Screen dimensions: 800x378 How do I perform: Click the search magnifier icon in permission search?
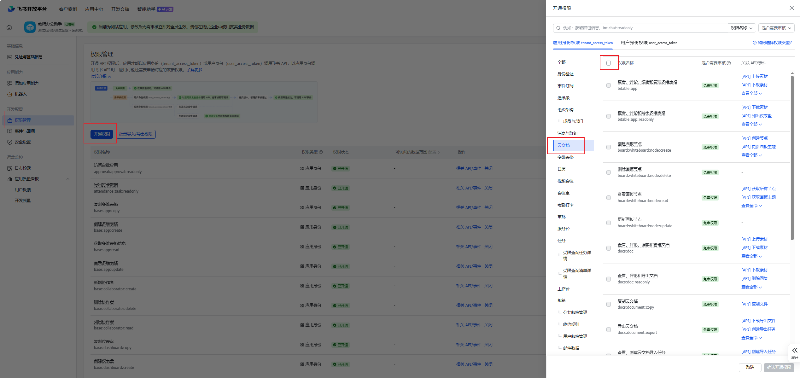point(558,28)
